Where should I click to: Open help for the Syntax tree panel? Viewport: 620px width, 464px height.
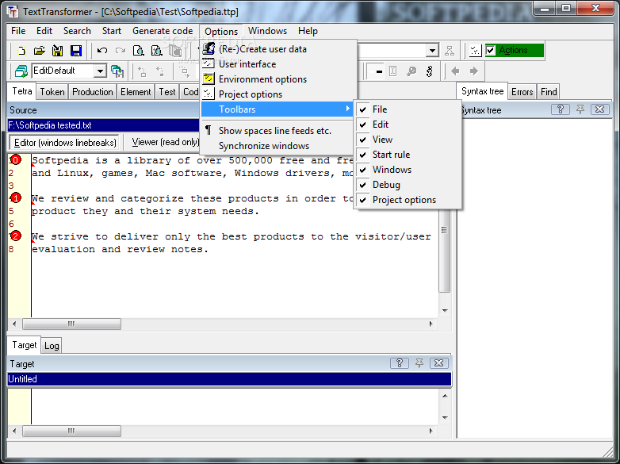tap(561, 109)
